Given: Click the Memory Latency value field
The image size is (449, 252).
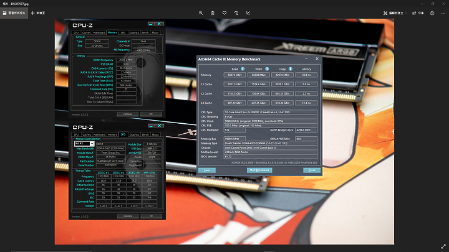Looking at the screenshot, I should (306, 75).
